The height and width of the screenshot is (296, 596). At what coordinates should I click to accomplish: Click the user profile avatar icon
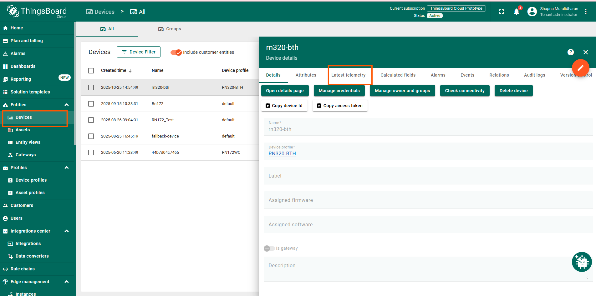pyautogui.click(x=532, y=12)
